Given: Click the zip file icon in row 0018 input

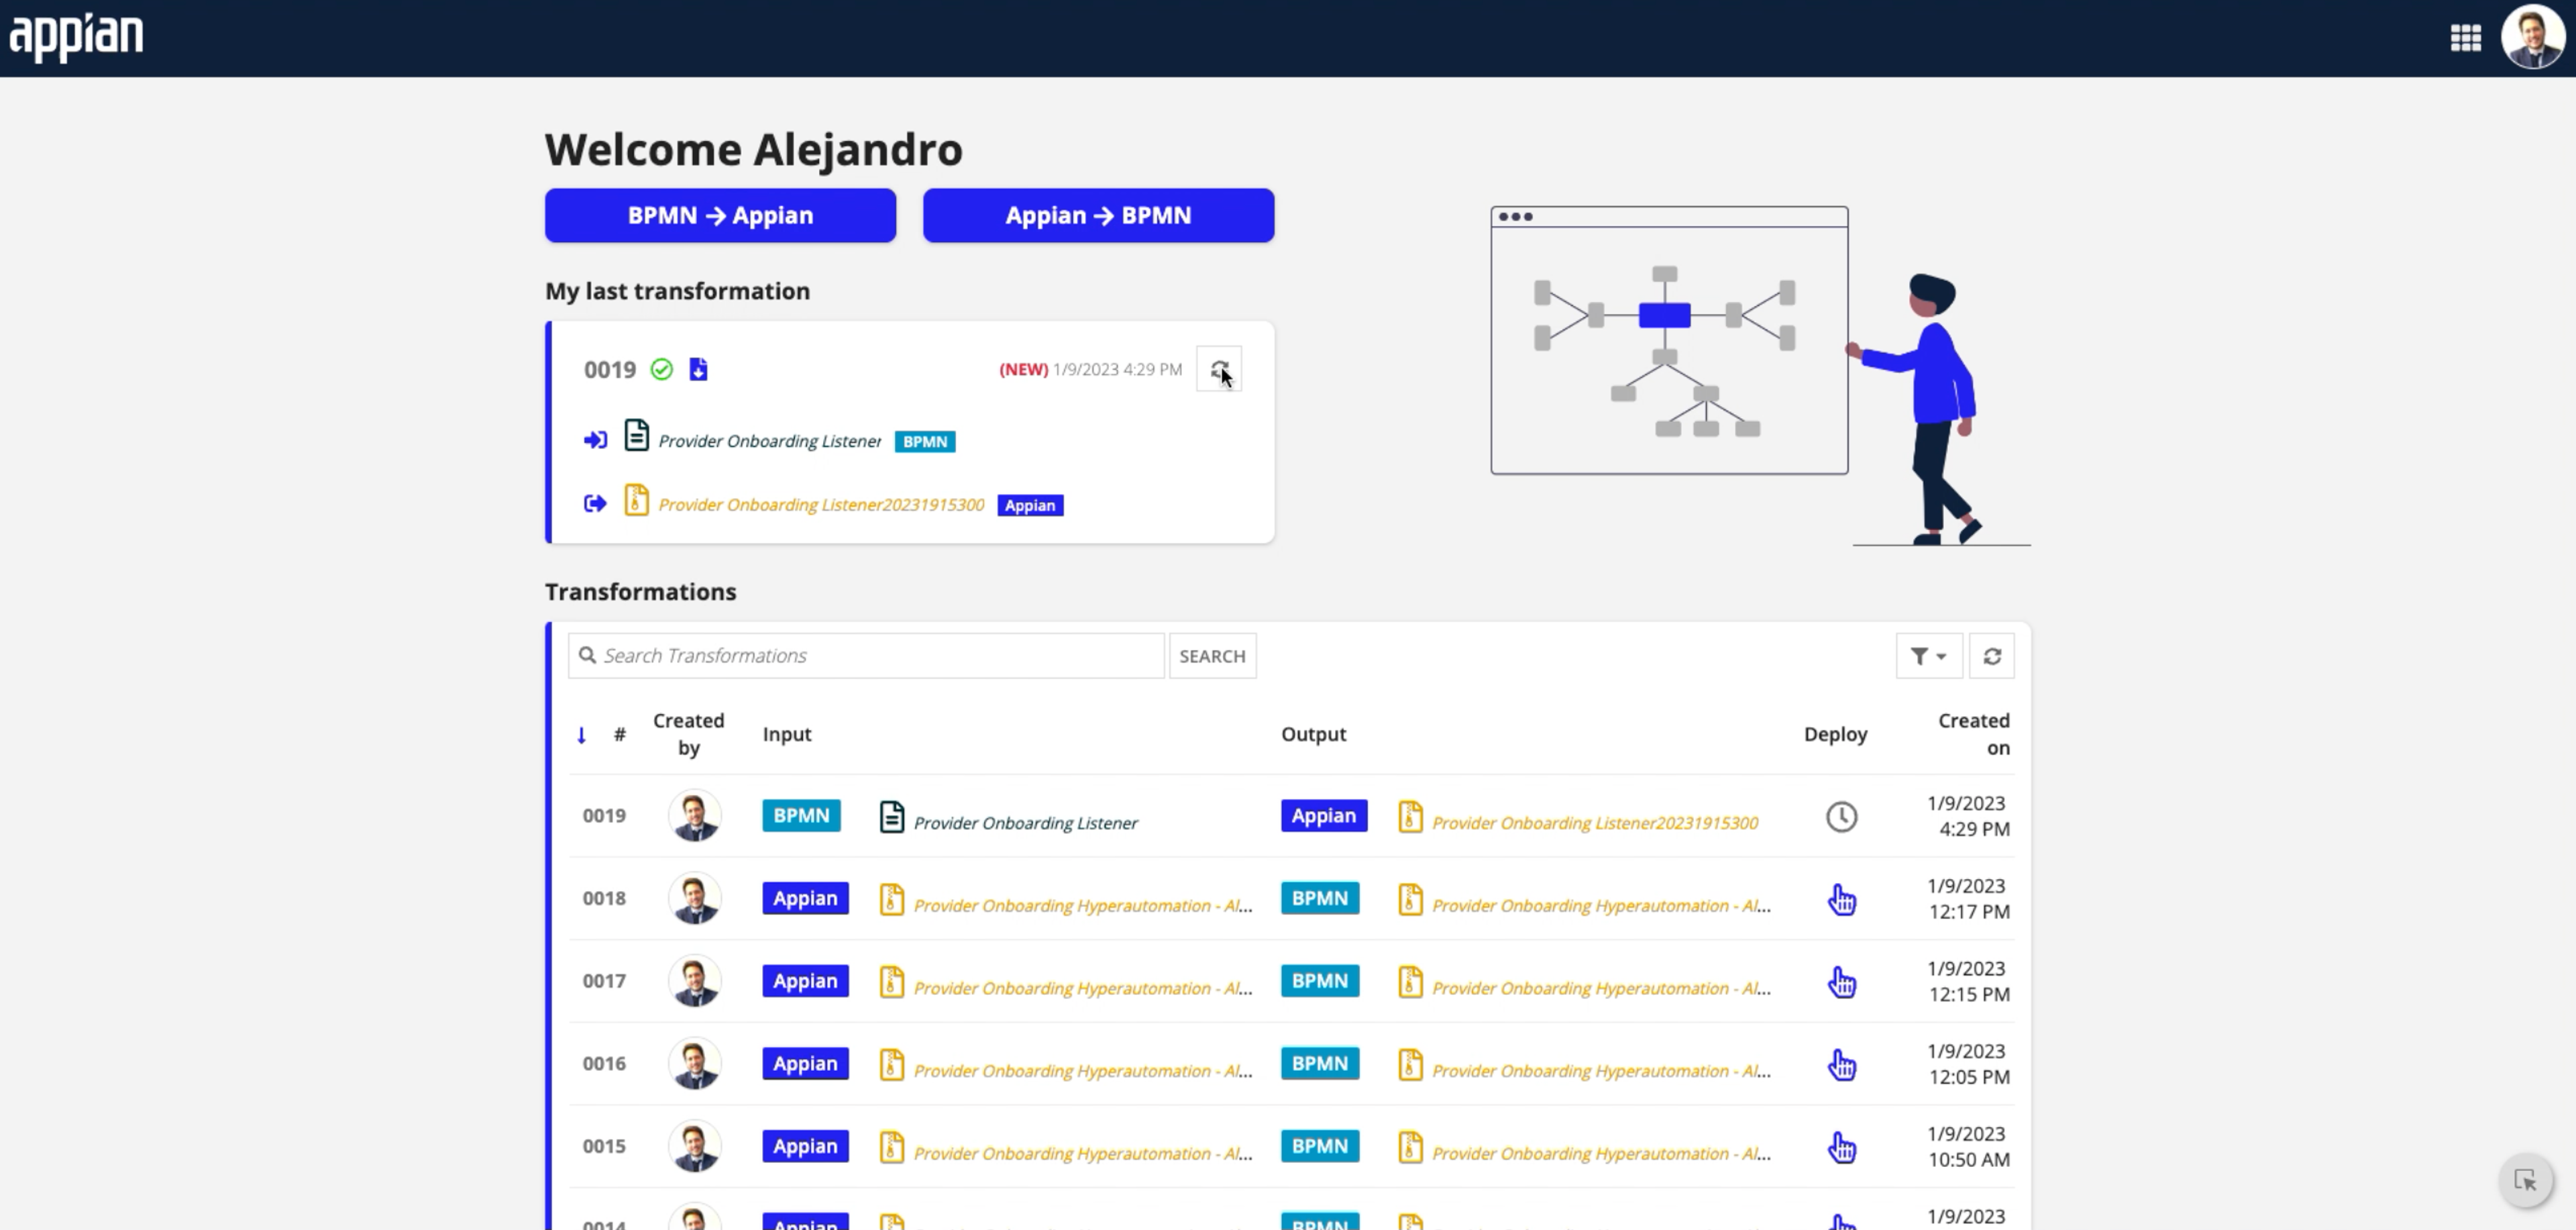Looking at the screenshot, I should coord(891,900).
